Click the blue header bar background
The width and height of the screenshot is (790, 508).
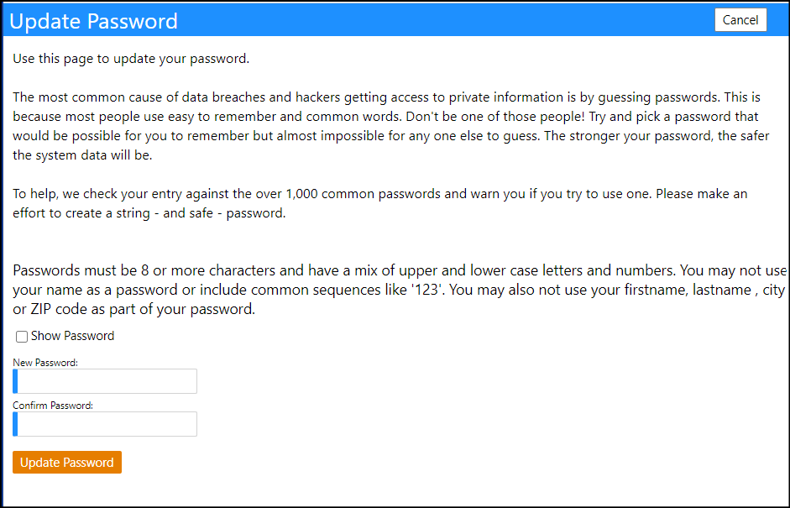[x=443, y=20]
